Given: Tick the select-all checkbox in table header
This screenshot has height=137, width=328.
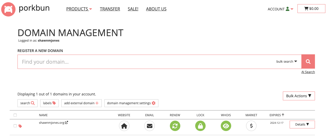Looking at the screenshot, I should 15,115.
